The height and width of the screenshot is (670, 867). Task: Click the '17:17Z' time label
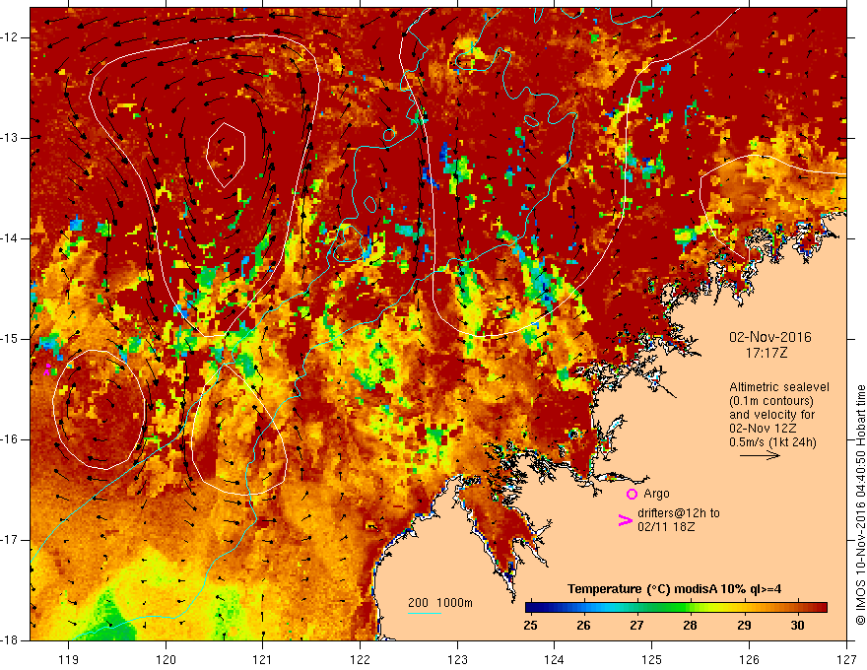[767, 353]
